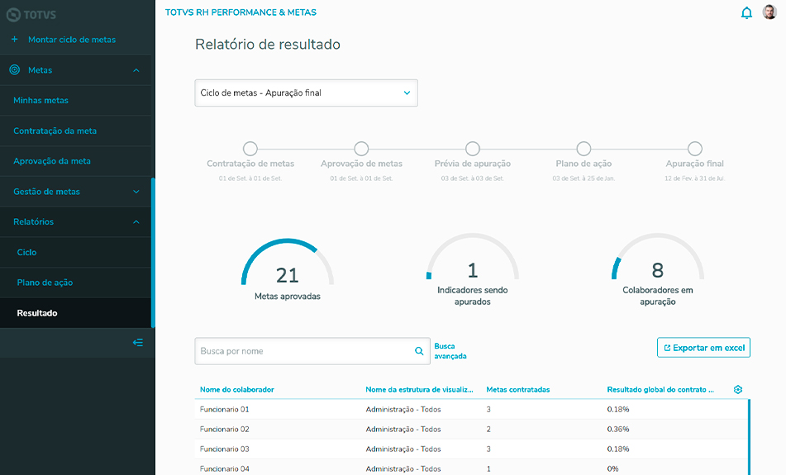Screen dimensions: 786x475
Task: Open the Plano de ação report
Action: (x=75, y=283)
